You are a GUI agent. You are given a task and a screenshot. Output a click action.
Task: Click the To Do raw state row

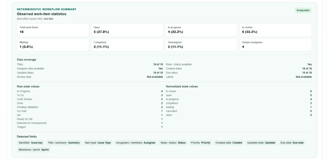(x=90, y=95)
